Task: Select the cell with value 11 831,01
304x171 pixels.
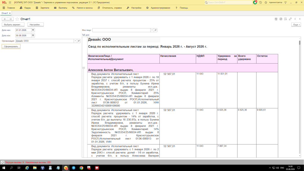Action: click(x=227, y=90)
